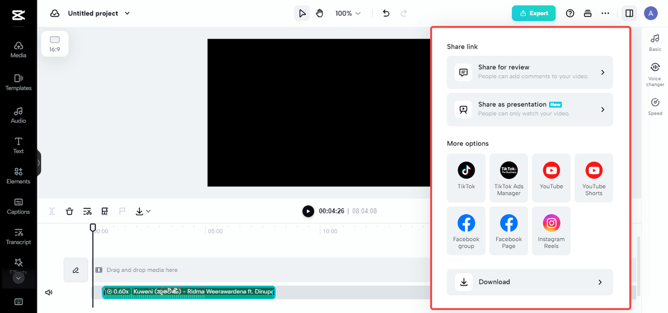668x313 pixels.
Task: Select the Kuweni audio clip
Action: pos(189,292)
